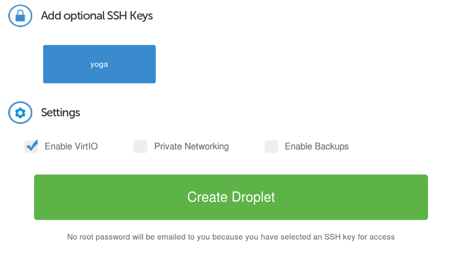Screen dimensions: 458x262
Task: Click the word yoga inside the blue tile
Action: [x=99, y=64]
